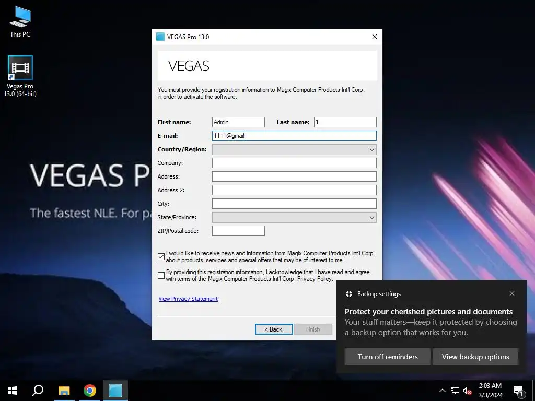
Task: Show hidden system tray icons
Action: [x=442, y=391]
